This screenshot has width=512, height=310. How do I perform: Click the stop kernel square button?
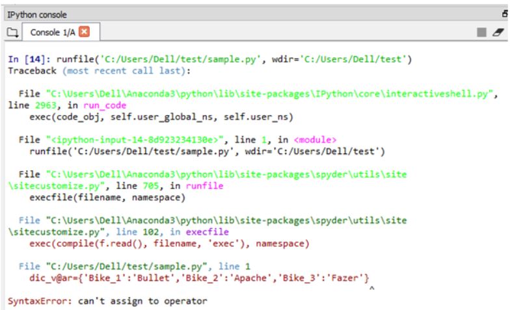coord(481,32)
